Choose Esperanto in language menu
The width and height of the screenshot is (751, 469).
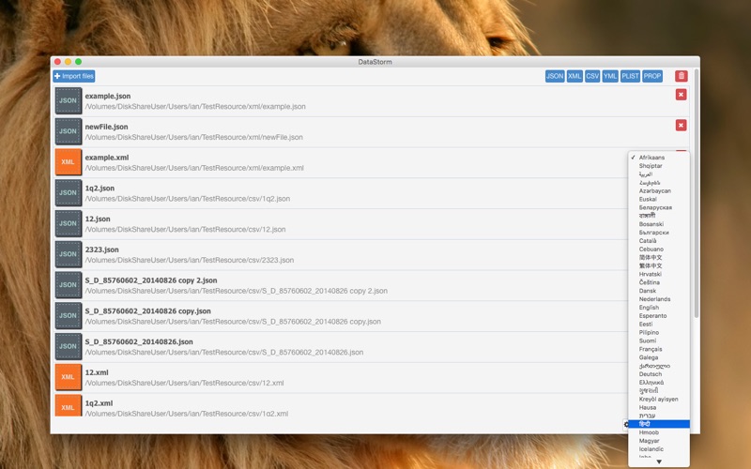pyautogui.click(x=659, y=316)
